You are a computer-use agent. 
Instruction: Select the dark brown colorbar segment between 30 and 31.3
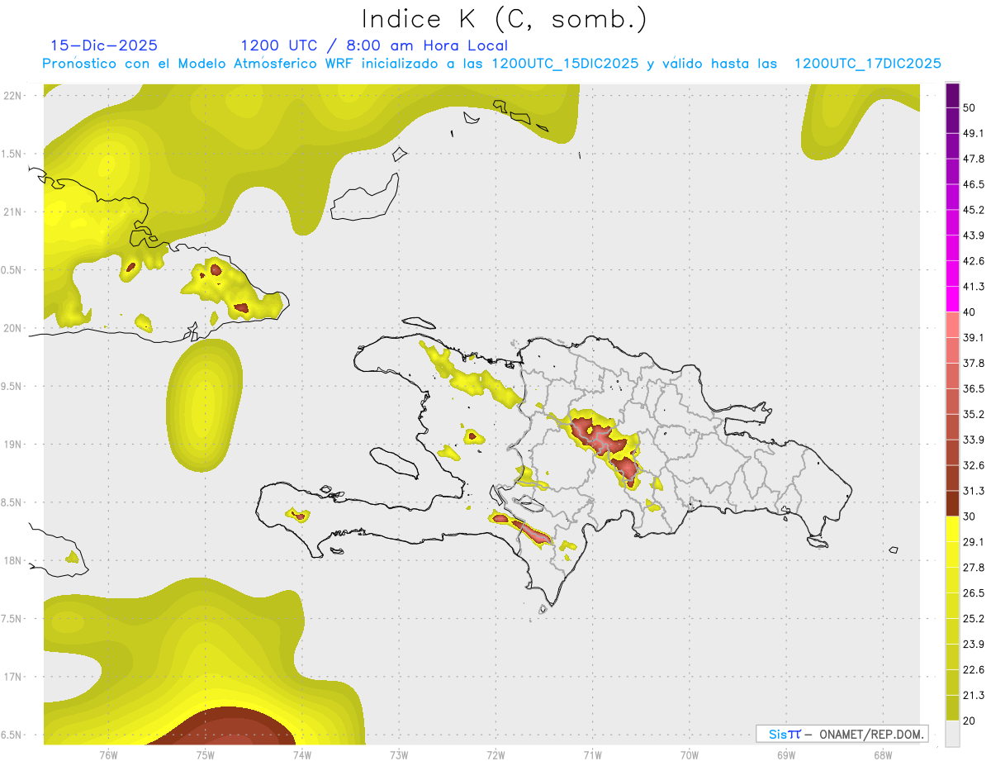click(952, 503)
